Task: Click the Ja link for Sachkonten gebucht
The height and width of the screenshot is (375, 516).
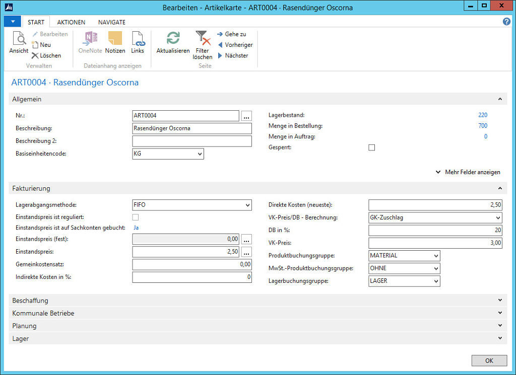Action: click(136, 228)
